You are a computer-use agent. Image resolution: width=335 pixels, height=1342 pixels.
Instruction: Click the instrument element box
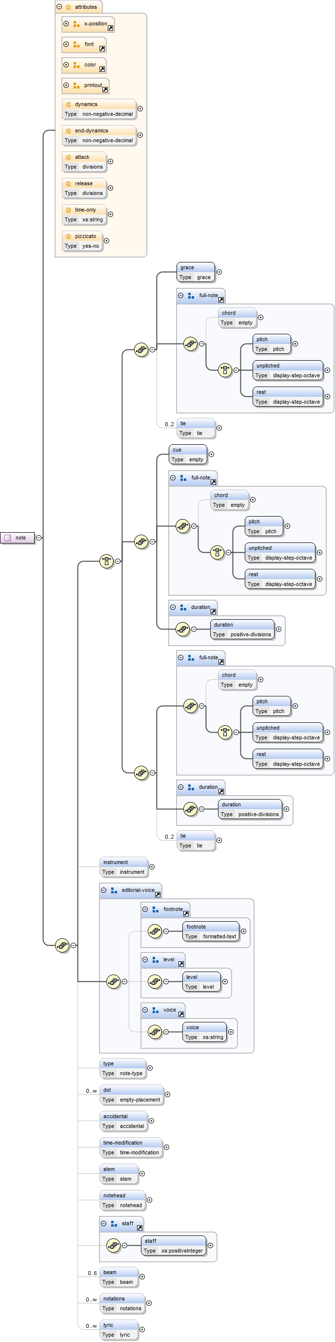coord(124,867)
